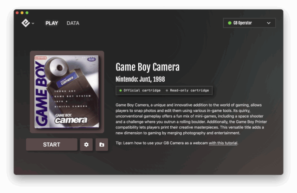Click the 'Nintendo: Jun1, 1998' release text
The image size is (297, 193).
point(140,79)
